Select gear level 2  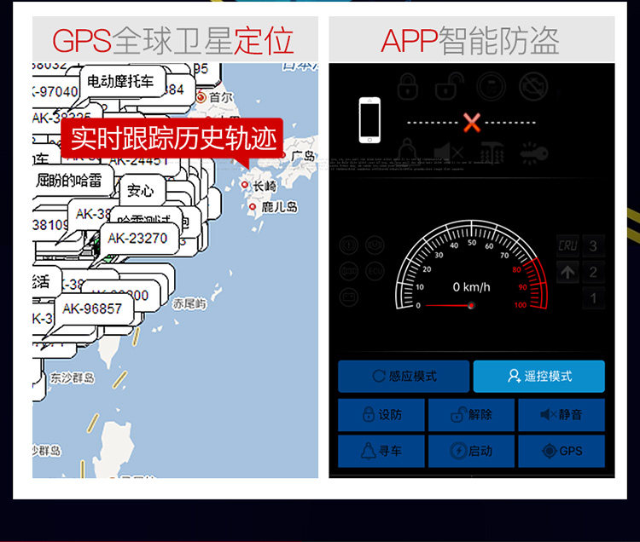pyautogui.click(x=593, y=272)
